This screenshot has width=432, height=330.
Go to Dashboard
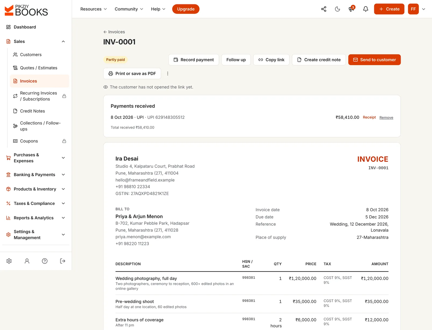(x=36, y=27)
